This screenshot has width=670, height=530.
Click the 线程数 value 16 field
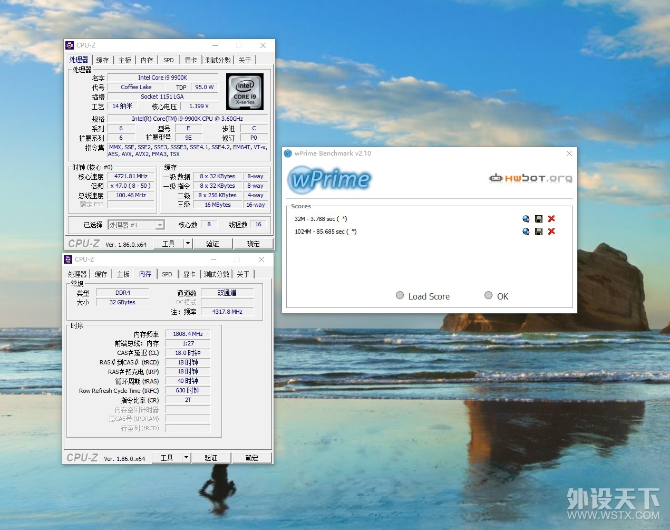point(258,225)
